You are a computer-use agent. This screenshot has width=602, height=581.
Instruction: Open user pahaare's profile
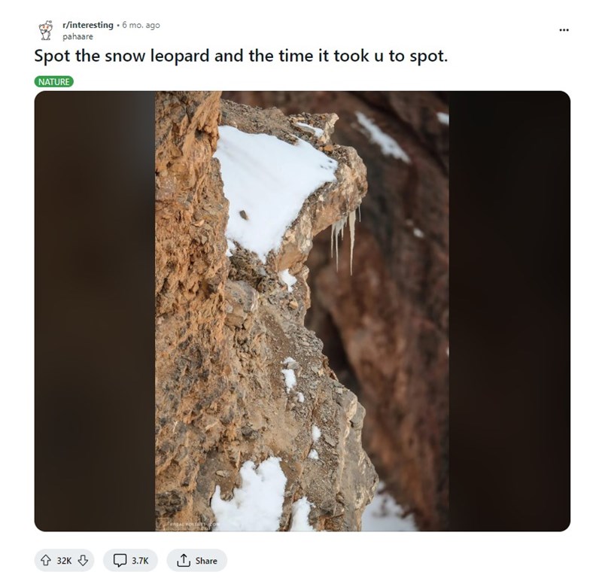78,36
